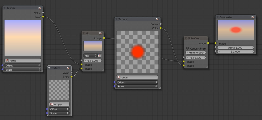Click Value output socket on ramp Texture node
Screen dimensions: 262x120
click(x=43, y=12)
